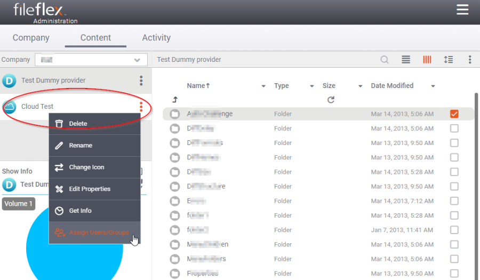This screenshot has height=280, width=480.
Task: Select the Cloud Test source
Action: 76,107
